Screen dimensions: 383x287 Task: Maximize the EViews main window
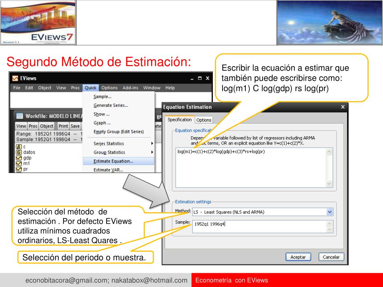200,78
